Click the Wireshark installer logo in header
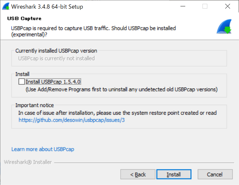 [x=224, y=26]
